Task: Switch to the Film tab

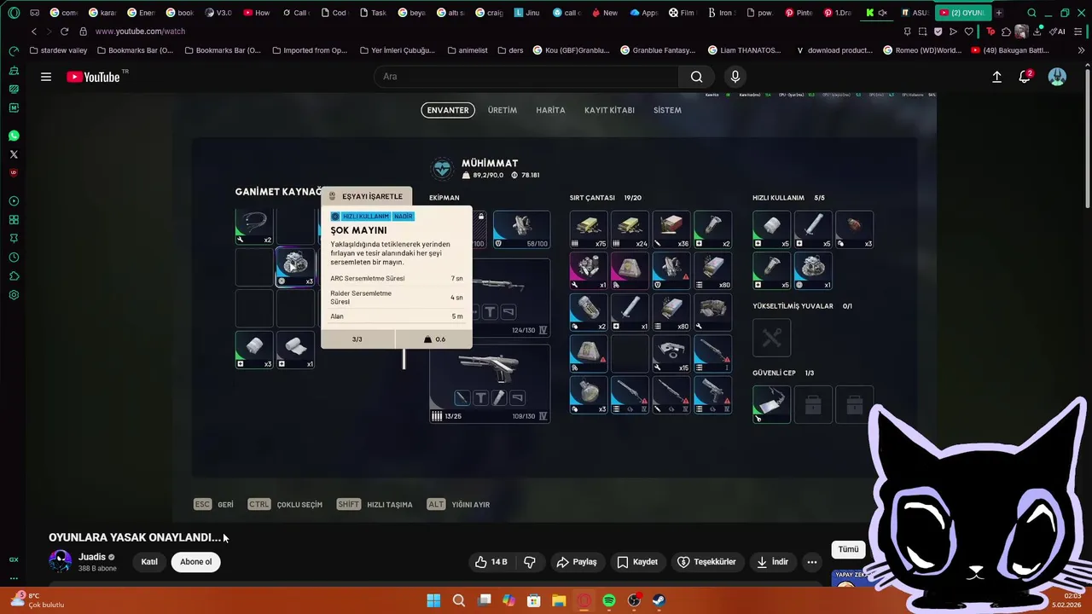Action: point(682,13)
